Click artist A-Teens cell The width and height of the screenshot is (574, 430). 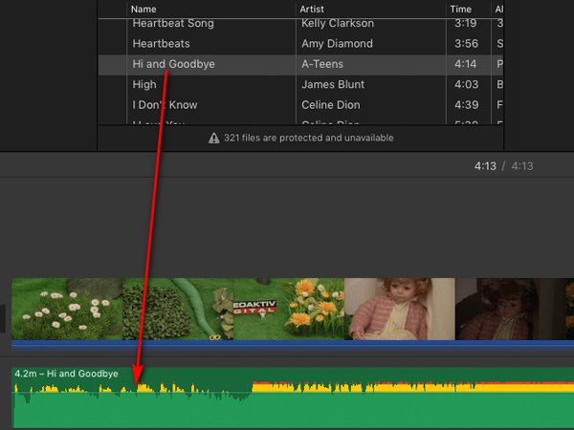coord(322,64)
